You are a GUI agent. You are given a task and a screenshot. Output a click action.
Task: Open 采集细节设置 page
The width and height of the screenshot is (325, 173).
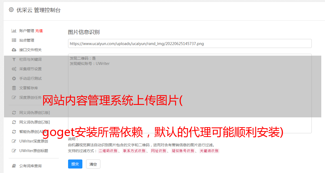30,69
